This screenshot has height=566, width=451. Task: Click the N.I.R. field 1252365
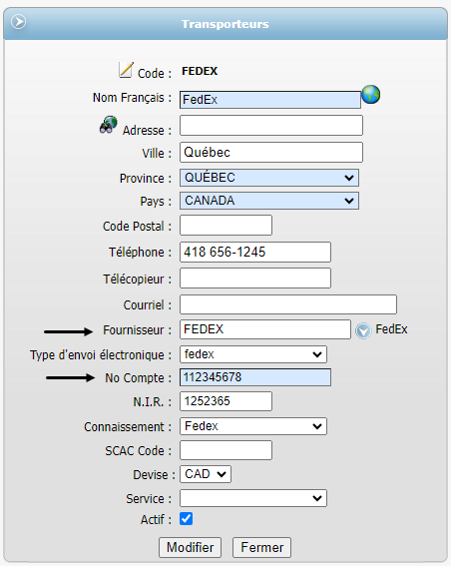coord(225,401)
